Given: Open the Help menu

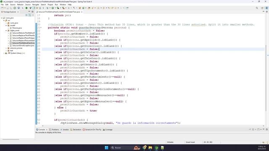Looking at the screenshot, I should (x=69, y=5).
